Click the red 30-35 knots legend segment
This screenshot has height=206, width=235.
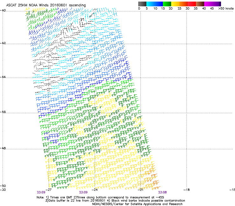click(192, 4)
